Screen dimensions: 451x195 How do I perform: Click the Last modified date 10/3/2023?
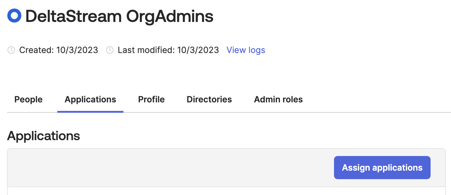[x=198, y=50]
